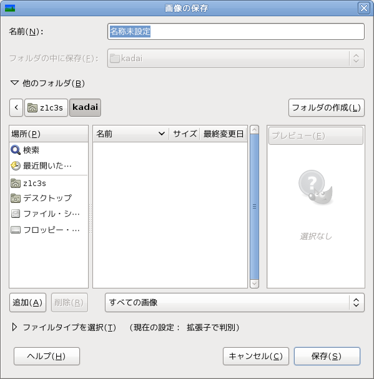Sort by the 名前 column header
Viewport: 374px width, 379px height.
(130, 134)
